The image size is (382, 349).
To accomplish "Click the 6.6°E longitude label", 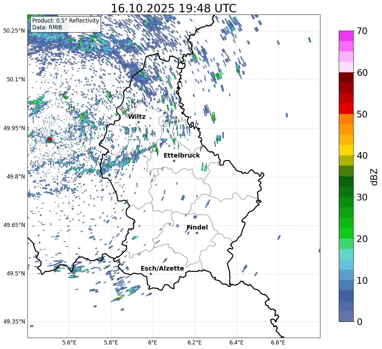I will [x=278, y=343].
